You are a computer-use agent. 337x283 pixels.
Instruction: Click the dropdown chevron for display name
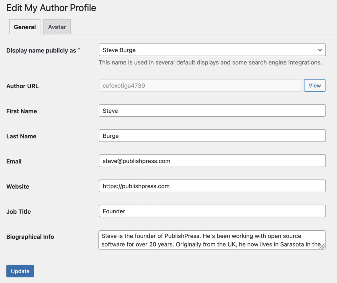click(x=320, y=50)
